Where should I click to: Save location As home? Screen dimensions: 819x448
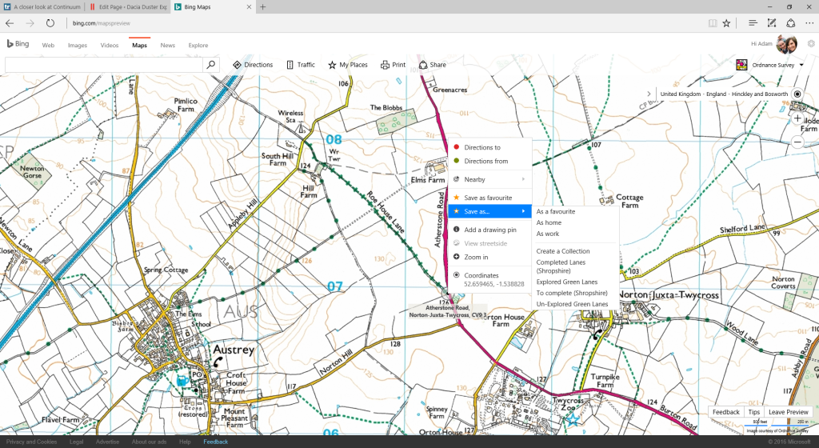coord(549,222)
